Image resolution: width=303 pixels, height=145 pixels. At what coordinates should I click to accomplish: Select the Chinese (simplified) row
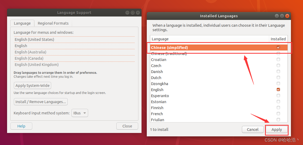click(219, 47)
